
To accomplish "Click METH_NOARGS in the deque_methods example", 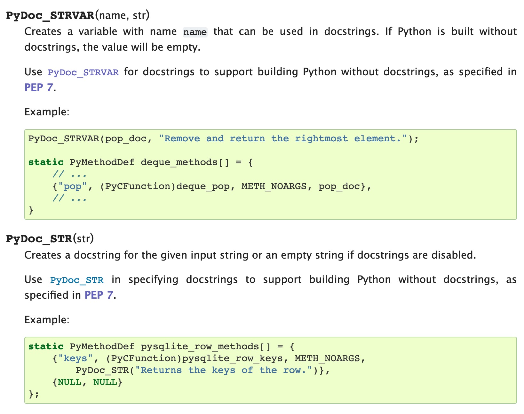I will [274, 186].
